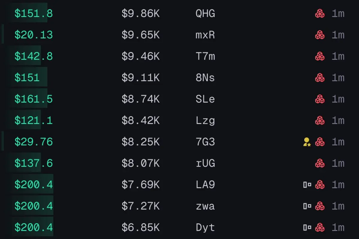The width and height of the screenshot is (359, 239).
Task: Click the red cubes icon in Dyt row
Action: coord(319,228)
